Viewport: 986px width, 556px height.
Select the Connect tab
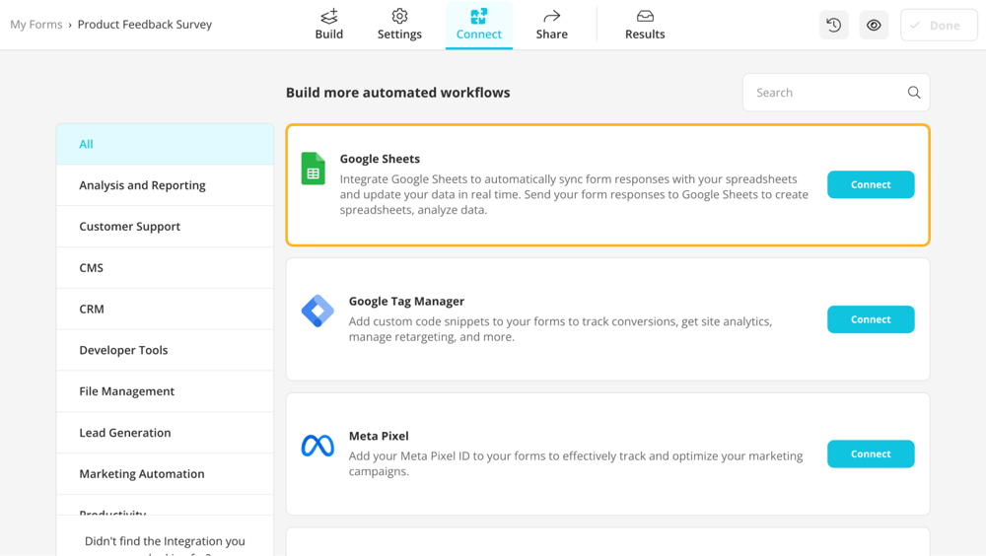[478, 26]
